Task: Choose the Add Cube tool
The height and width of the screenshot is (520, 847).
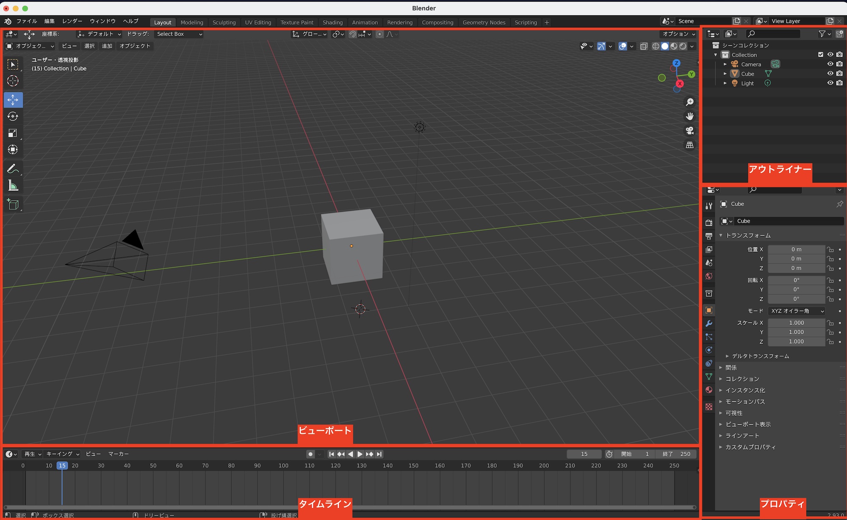Action: pyautogui.click(x=13, y=205)
